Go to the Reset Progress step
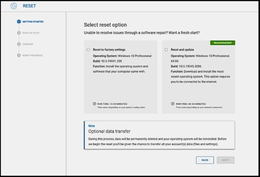 coord(33,55)
